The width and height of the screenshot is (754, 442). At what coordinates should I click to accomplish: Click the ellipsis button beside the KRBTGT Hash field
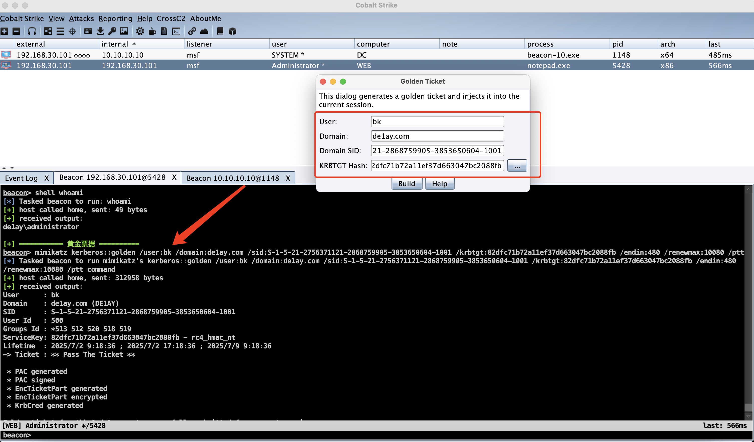[x=517, y=165]
